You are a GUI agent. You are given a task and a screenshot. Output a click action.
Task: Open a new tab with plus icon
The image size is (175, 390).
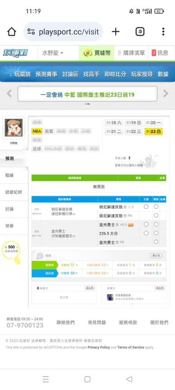point(115,32)
